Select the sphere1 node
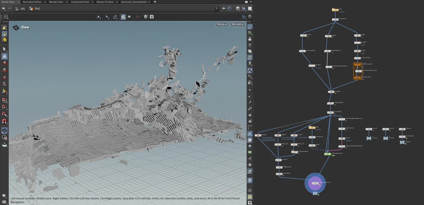The width and height of the screenshot is (424, 205). click(402, 129)
